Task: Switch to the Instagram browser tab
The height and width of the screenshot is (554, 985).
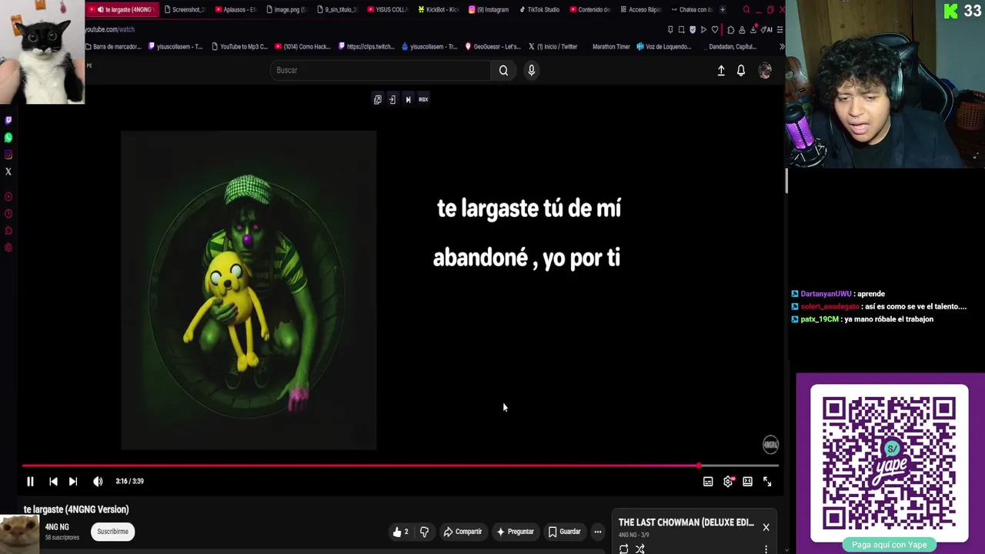Action: [x=489, y=10]
